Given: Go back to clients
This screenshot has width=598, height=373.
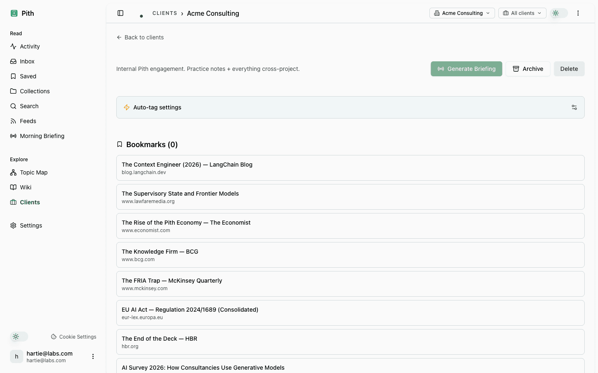Looking at the screenshot, I should [x=140, y=37].
